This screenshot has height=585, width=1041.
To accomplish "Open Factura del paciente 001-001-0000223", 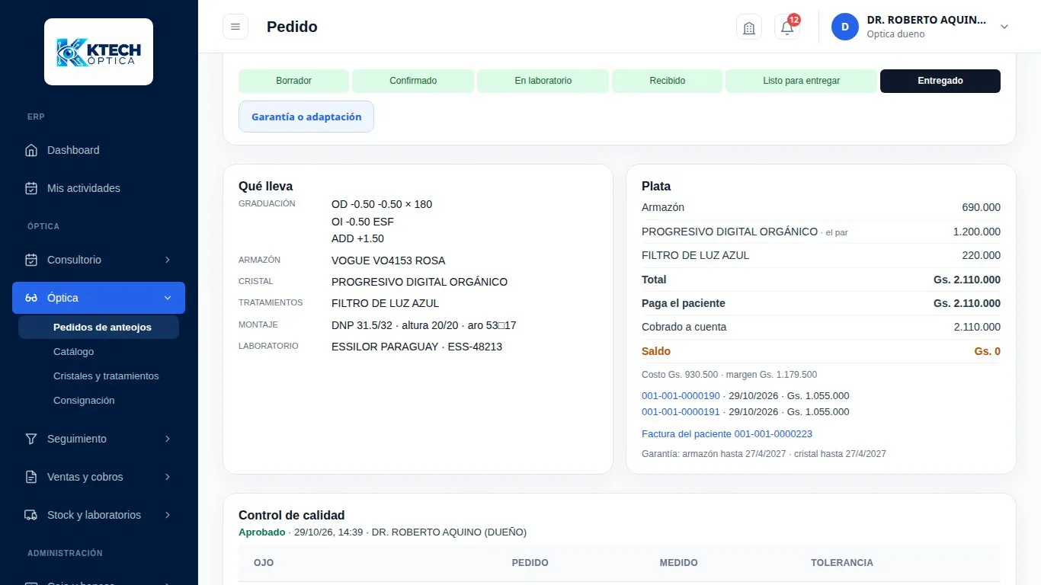I will point(727,433).
